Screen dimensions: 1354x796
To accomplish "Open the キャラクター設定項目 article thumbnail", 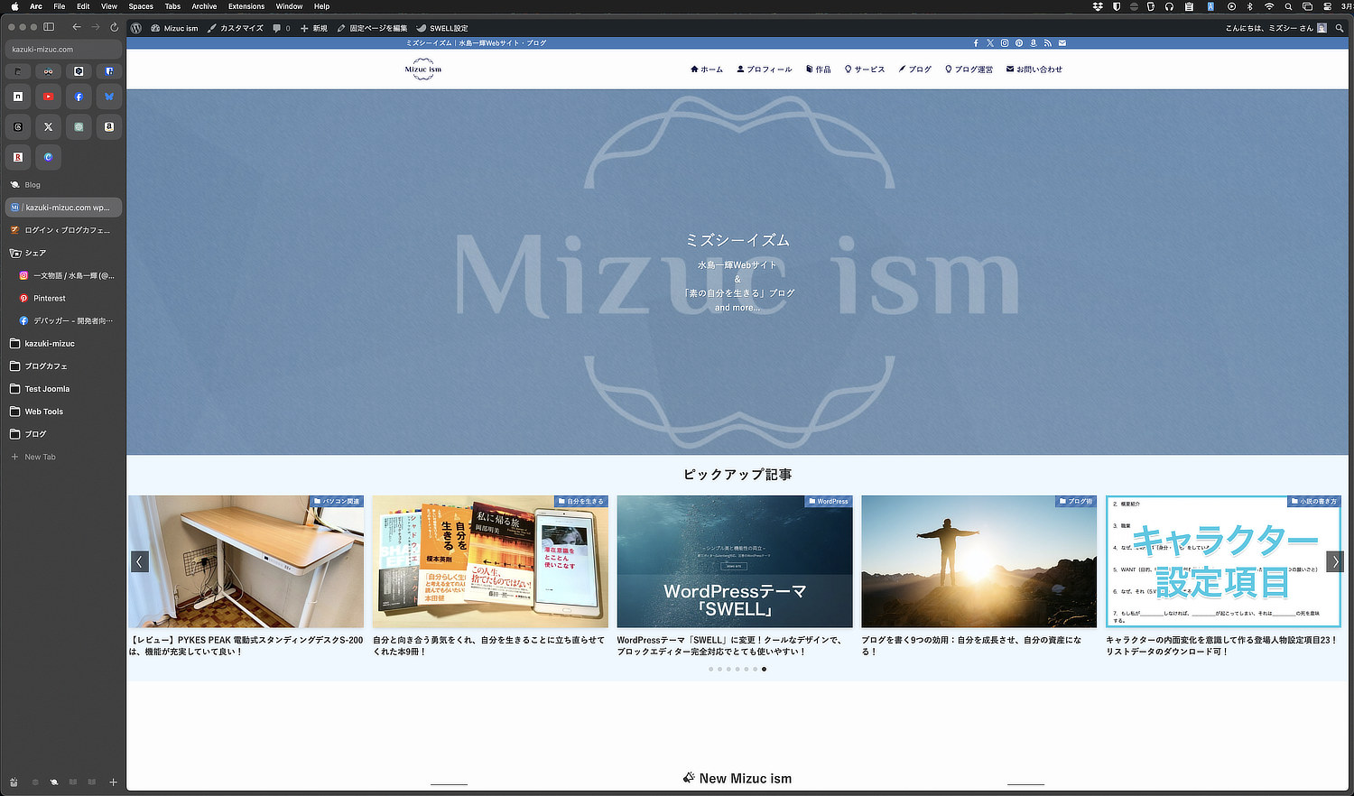I will click(x=1223, y=561).
